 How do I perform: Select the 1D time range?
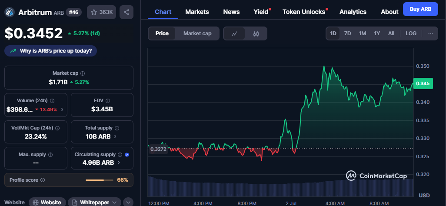[333, 33]
